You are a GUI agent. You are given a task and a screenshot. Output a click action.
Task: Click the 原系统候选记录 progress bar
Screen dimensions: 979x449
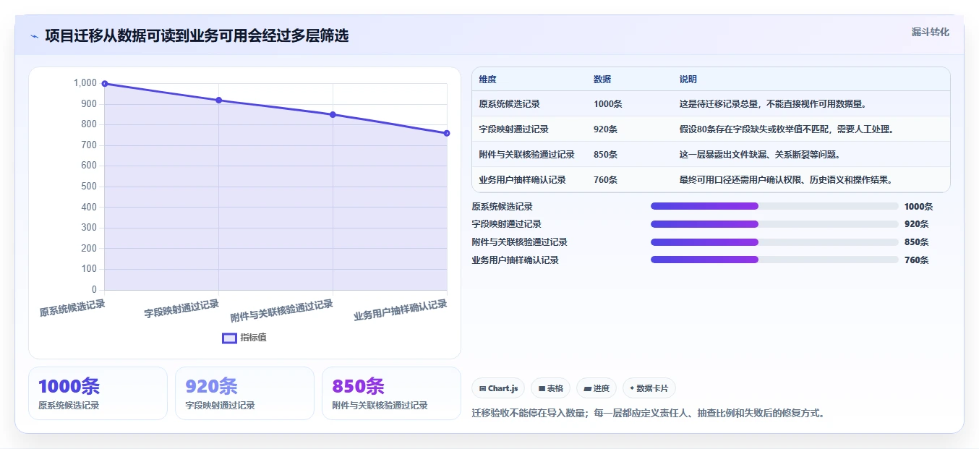point(774,206)
